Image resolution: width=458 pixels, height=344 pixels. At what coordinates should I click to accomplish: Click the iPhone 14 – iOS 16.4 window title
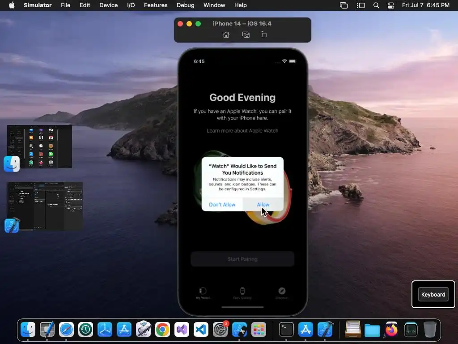pyautogui.click(x=242, y=24)
